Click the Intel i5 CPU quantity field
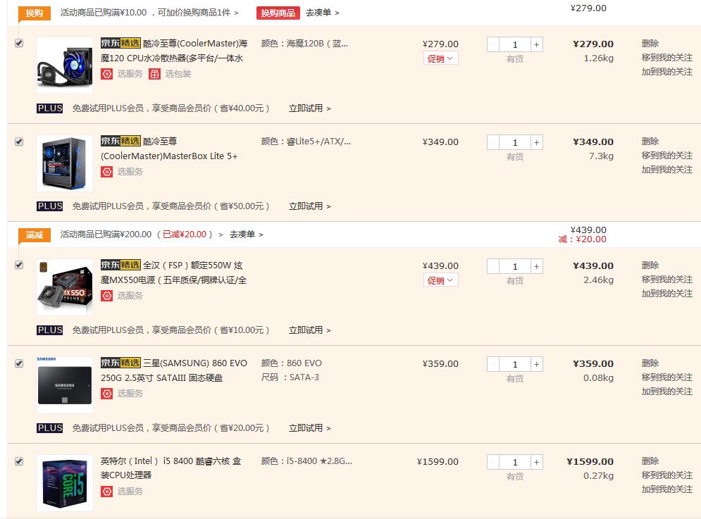Viewport: 701px width, 519px height. [x=515, y=462]
